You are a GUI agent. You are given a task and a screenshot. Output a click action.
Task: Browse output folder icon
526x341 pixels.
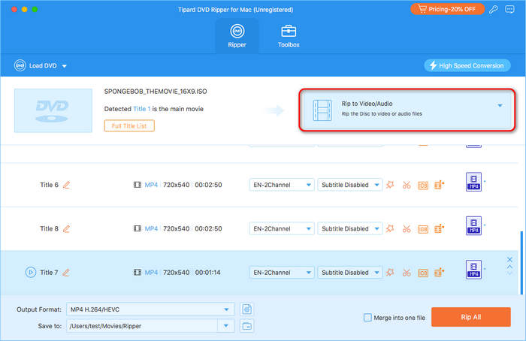247,326
